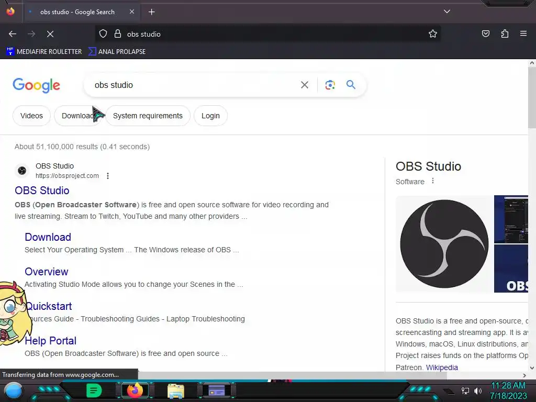This screenshot has width=536, height=402.
Task: Submit search with the magnifier icon
Action: coord(351,85)
